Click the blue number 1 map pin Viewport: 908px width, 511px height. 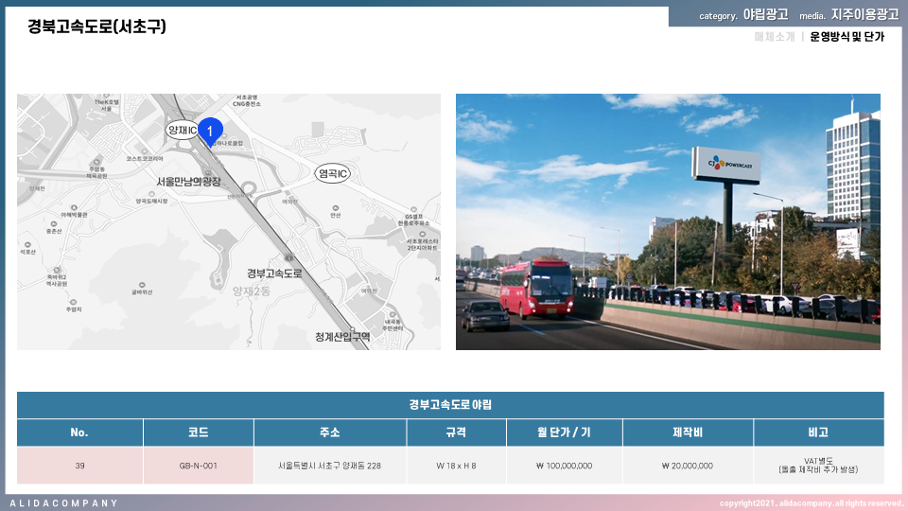tap(210, 132)
